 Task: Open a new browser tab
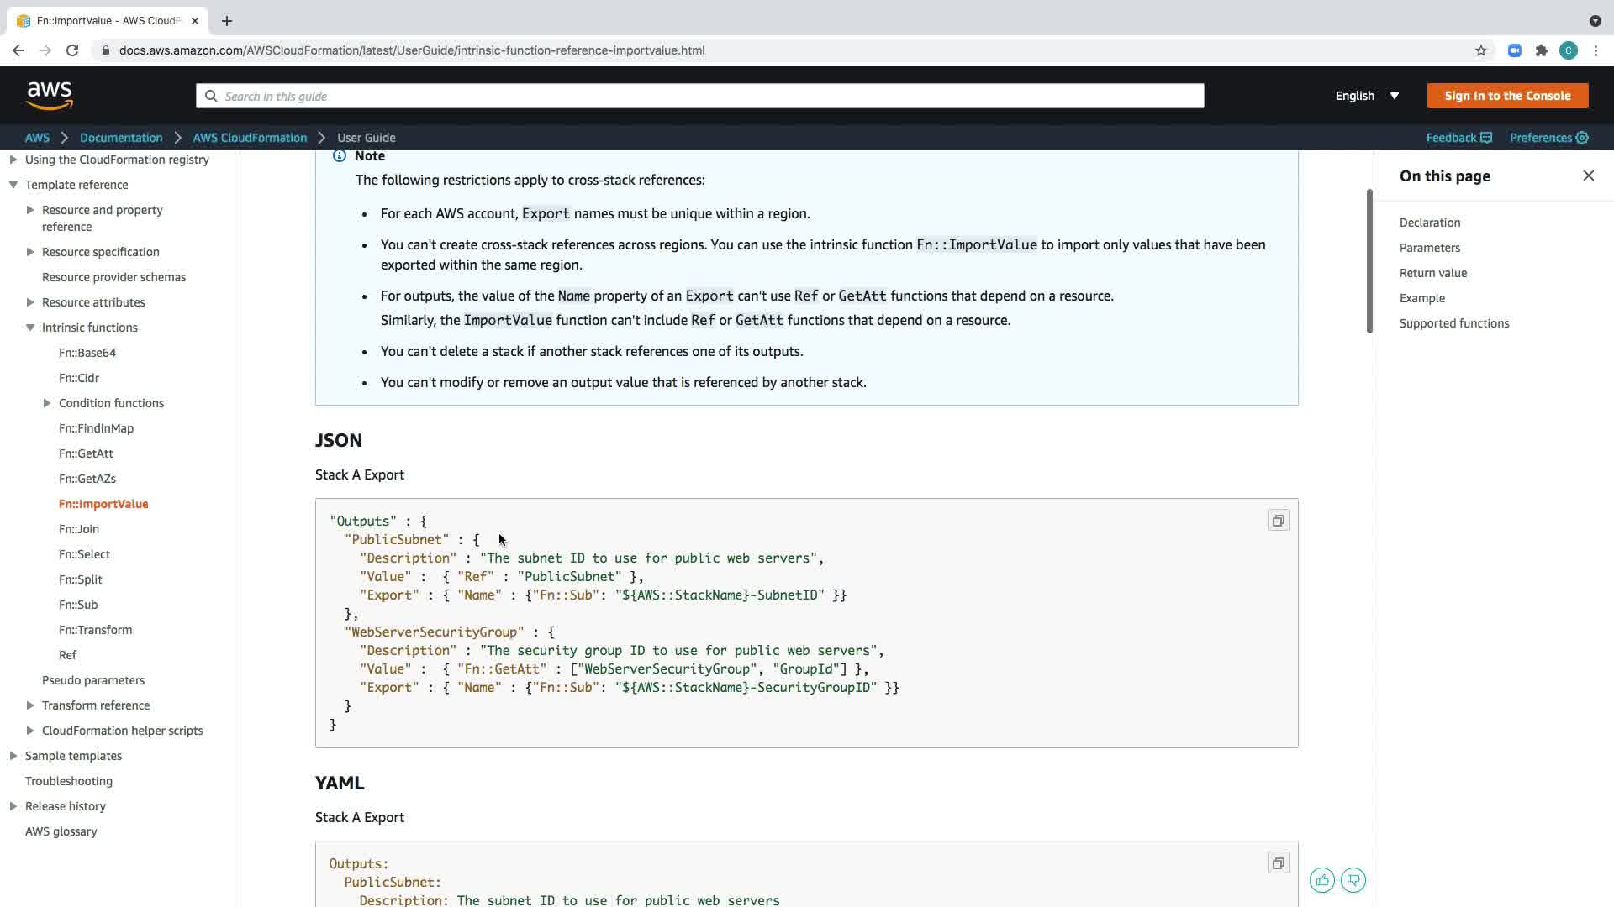pos(227,21)
